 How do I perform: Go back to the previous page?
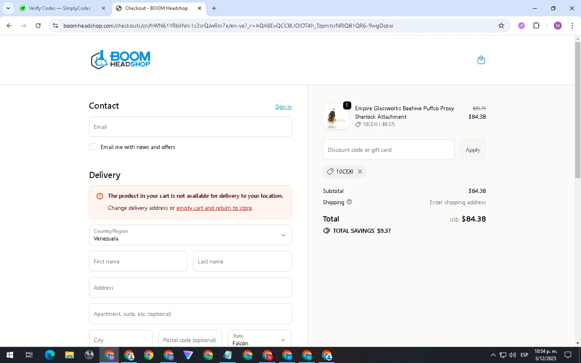[9, 26]
